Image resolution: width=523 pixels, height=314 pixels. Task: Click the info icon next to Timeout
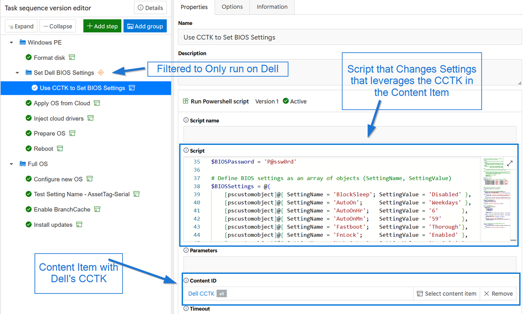tap(186, 309)
